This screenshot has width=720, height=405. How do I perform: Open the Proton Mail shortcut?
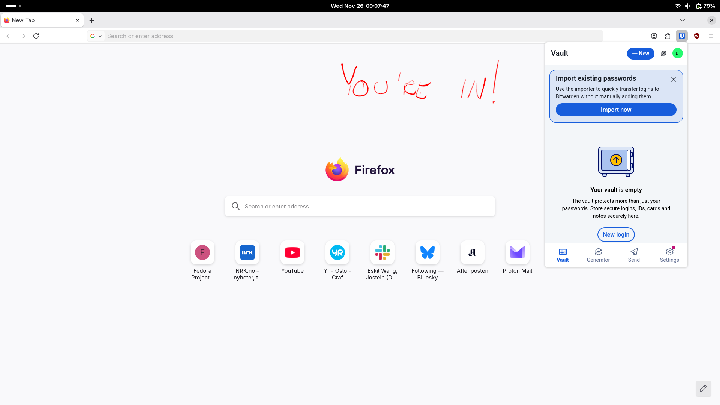tap(517, 252)
